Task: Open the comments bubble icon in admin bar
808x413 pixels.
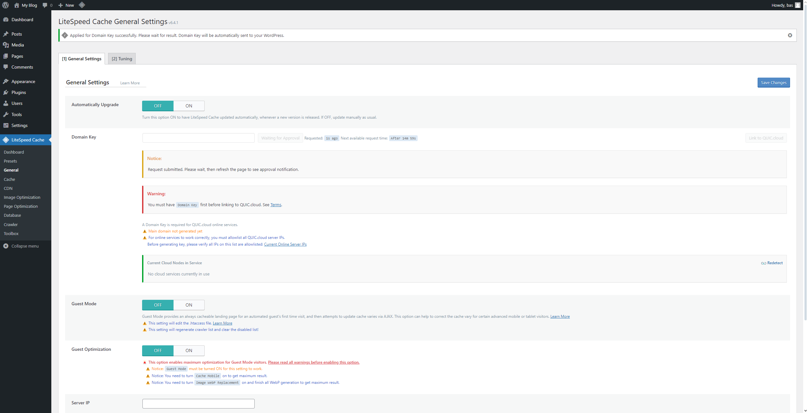Action: tap(45, 5)
